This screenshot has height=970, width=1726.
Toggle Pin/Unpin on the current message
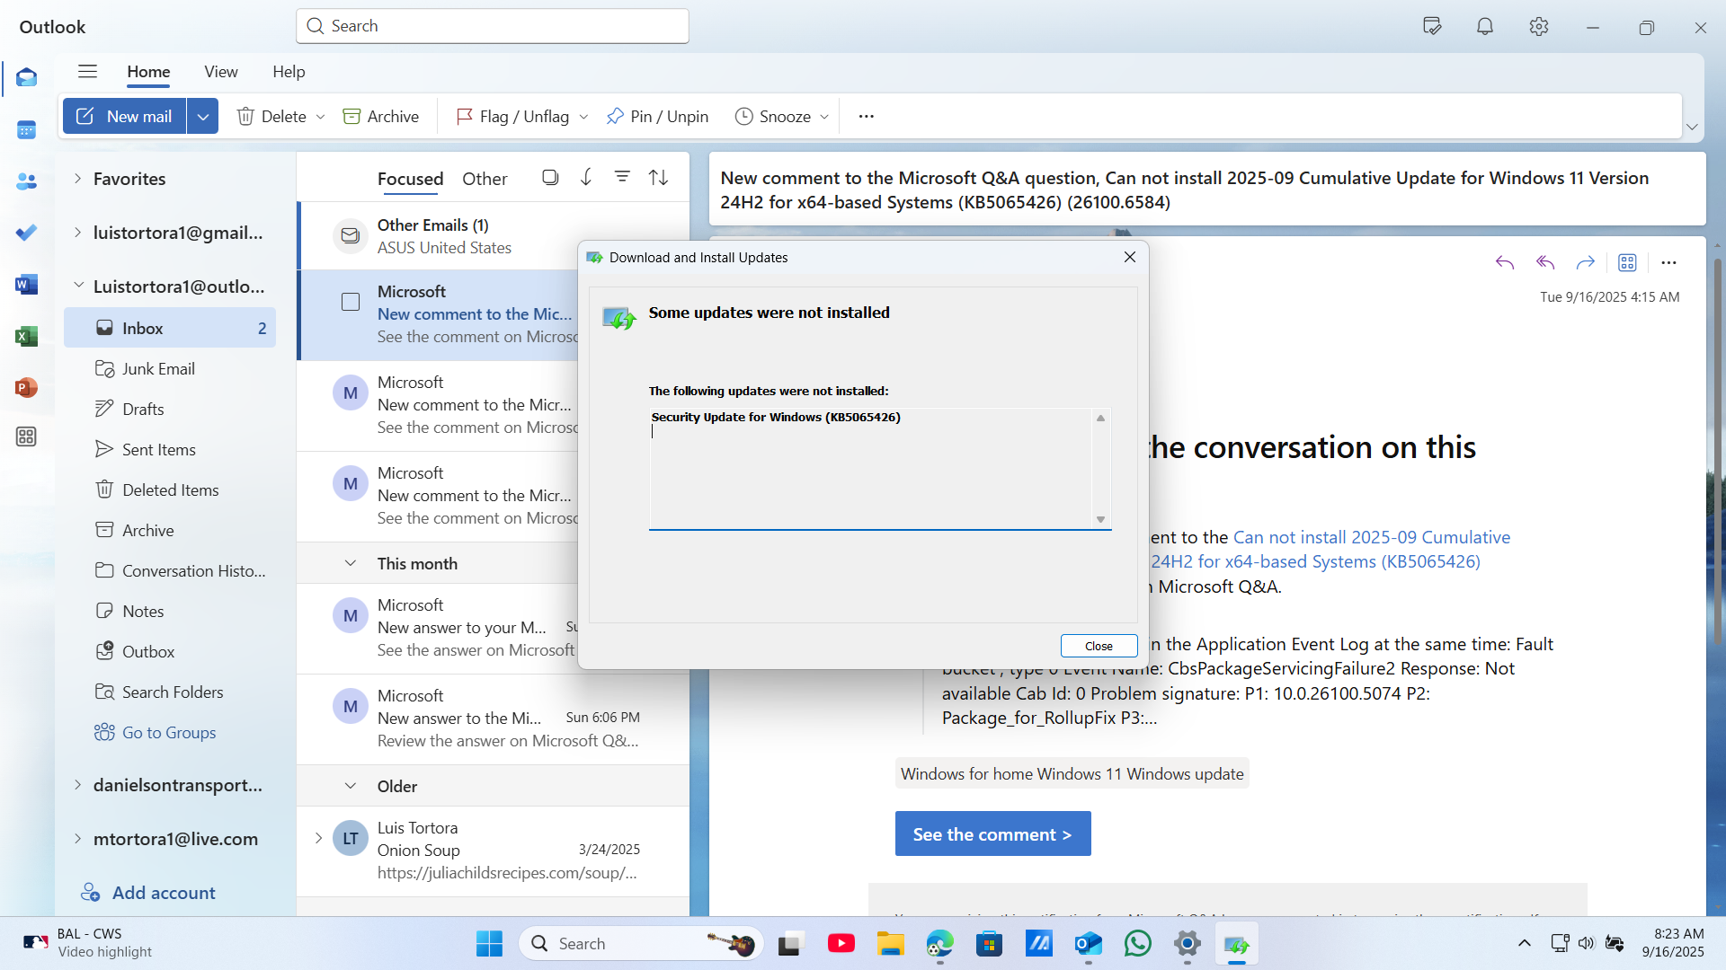pyautogui.click(x=657, y=116)
